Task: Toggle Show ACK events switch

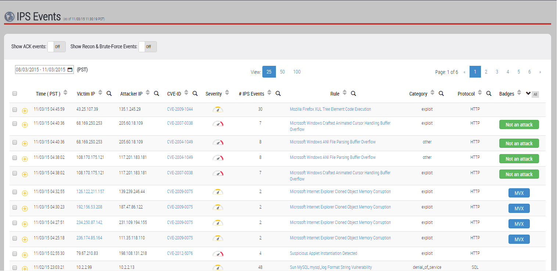Action: [x=57, y=47]
